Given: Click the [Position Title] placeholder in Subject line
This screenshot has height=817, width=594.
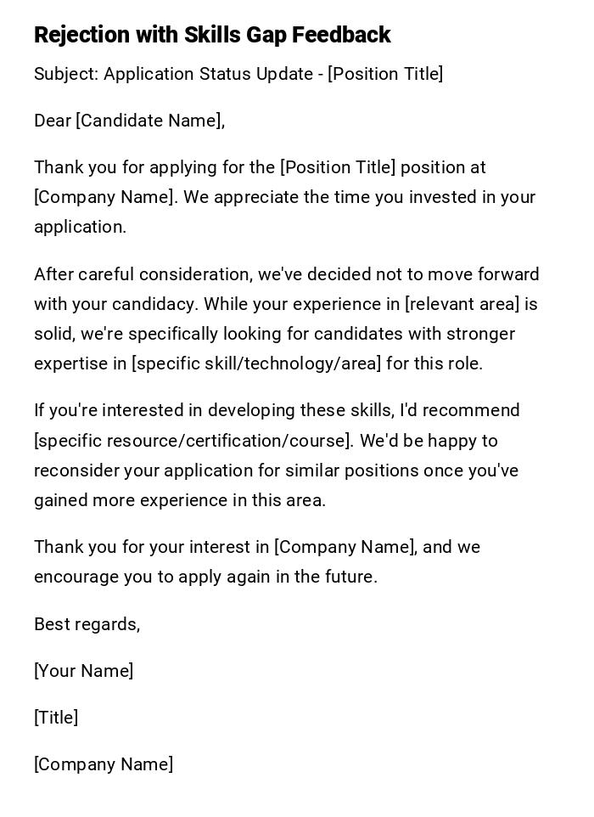Looking at the screenshot, I should click(385, 74).
